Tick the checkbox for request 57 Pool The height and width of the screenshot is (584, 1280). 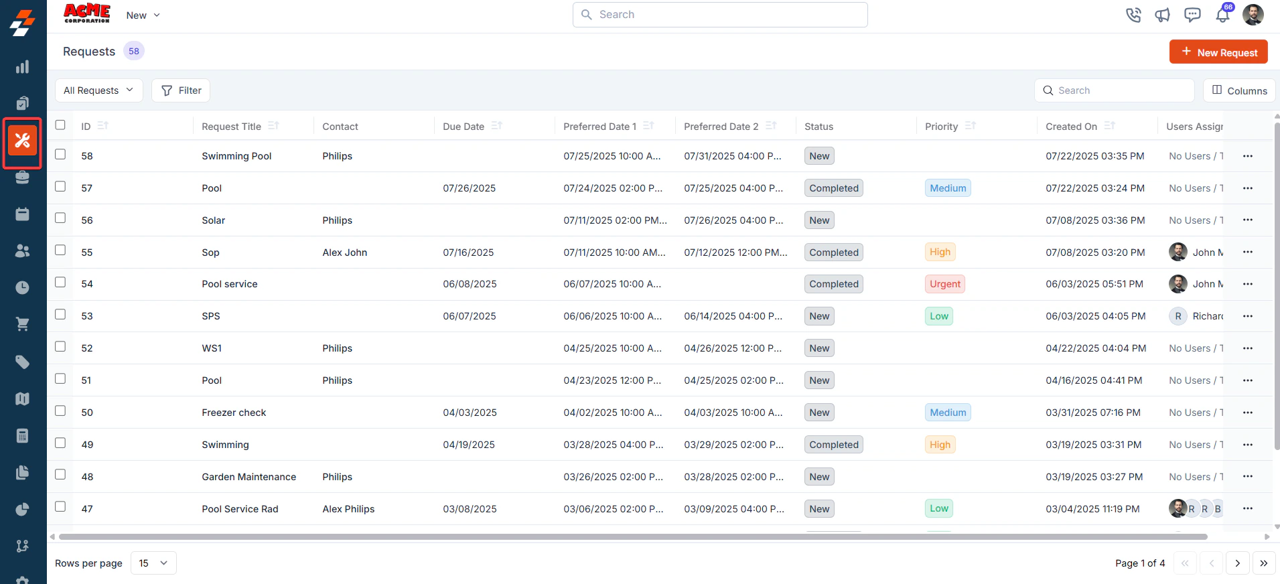click(60, 186)
